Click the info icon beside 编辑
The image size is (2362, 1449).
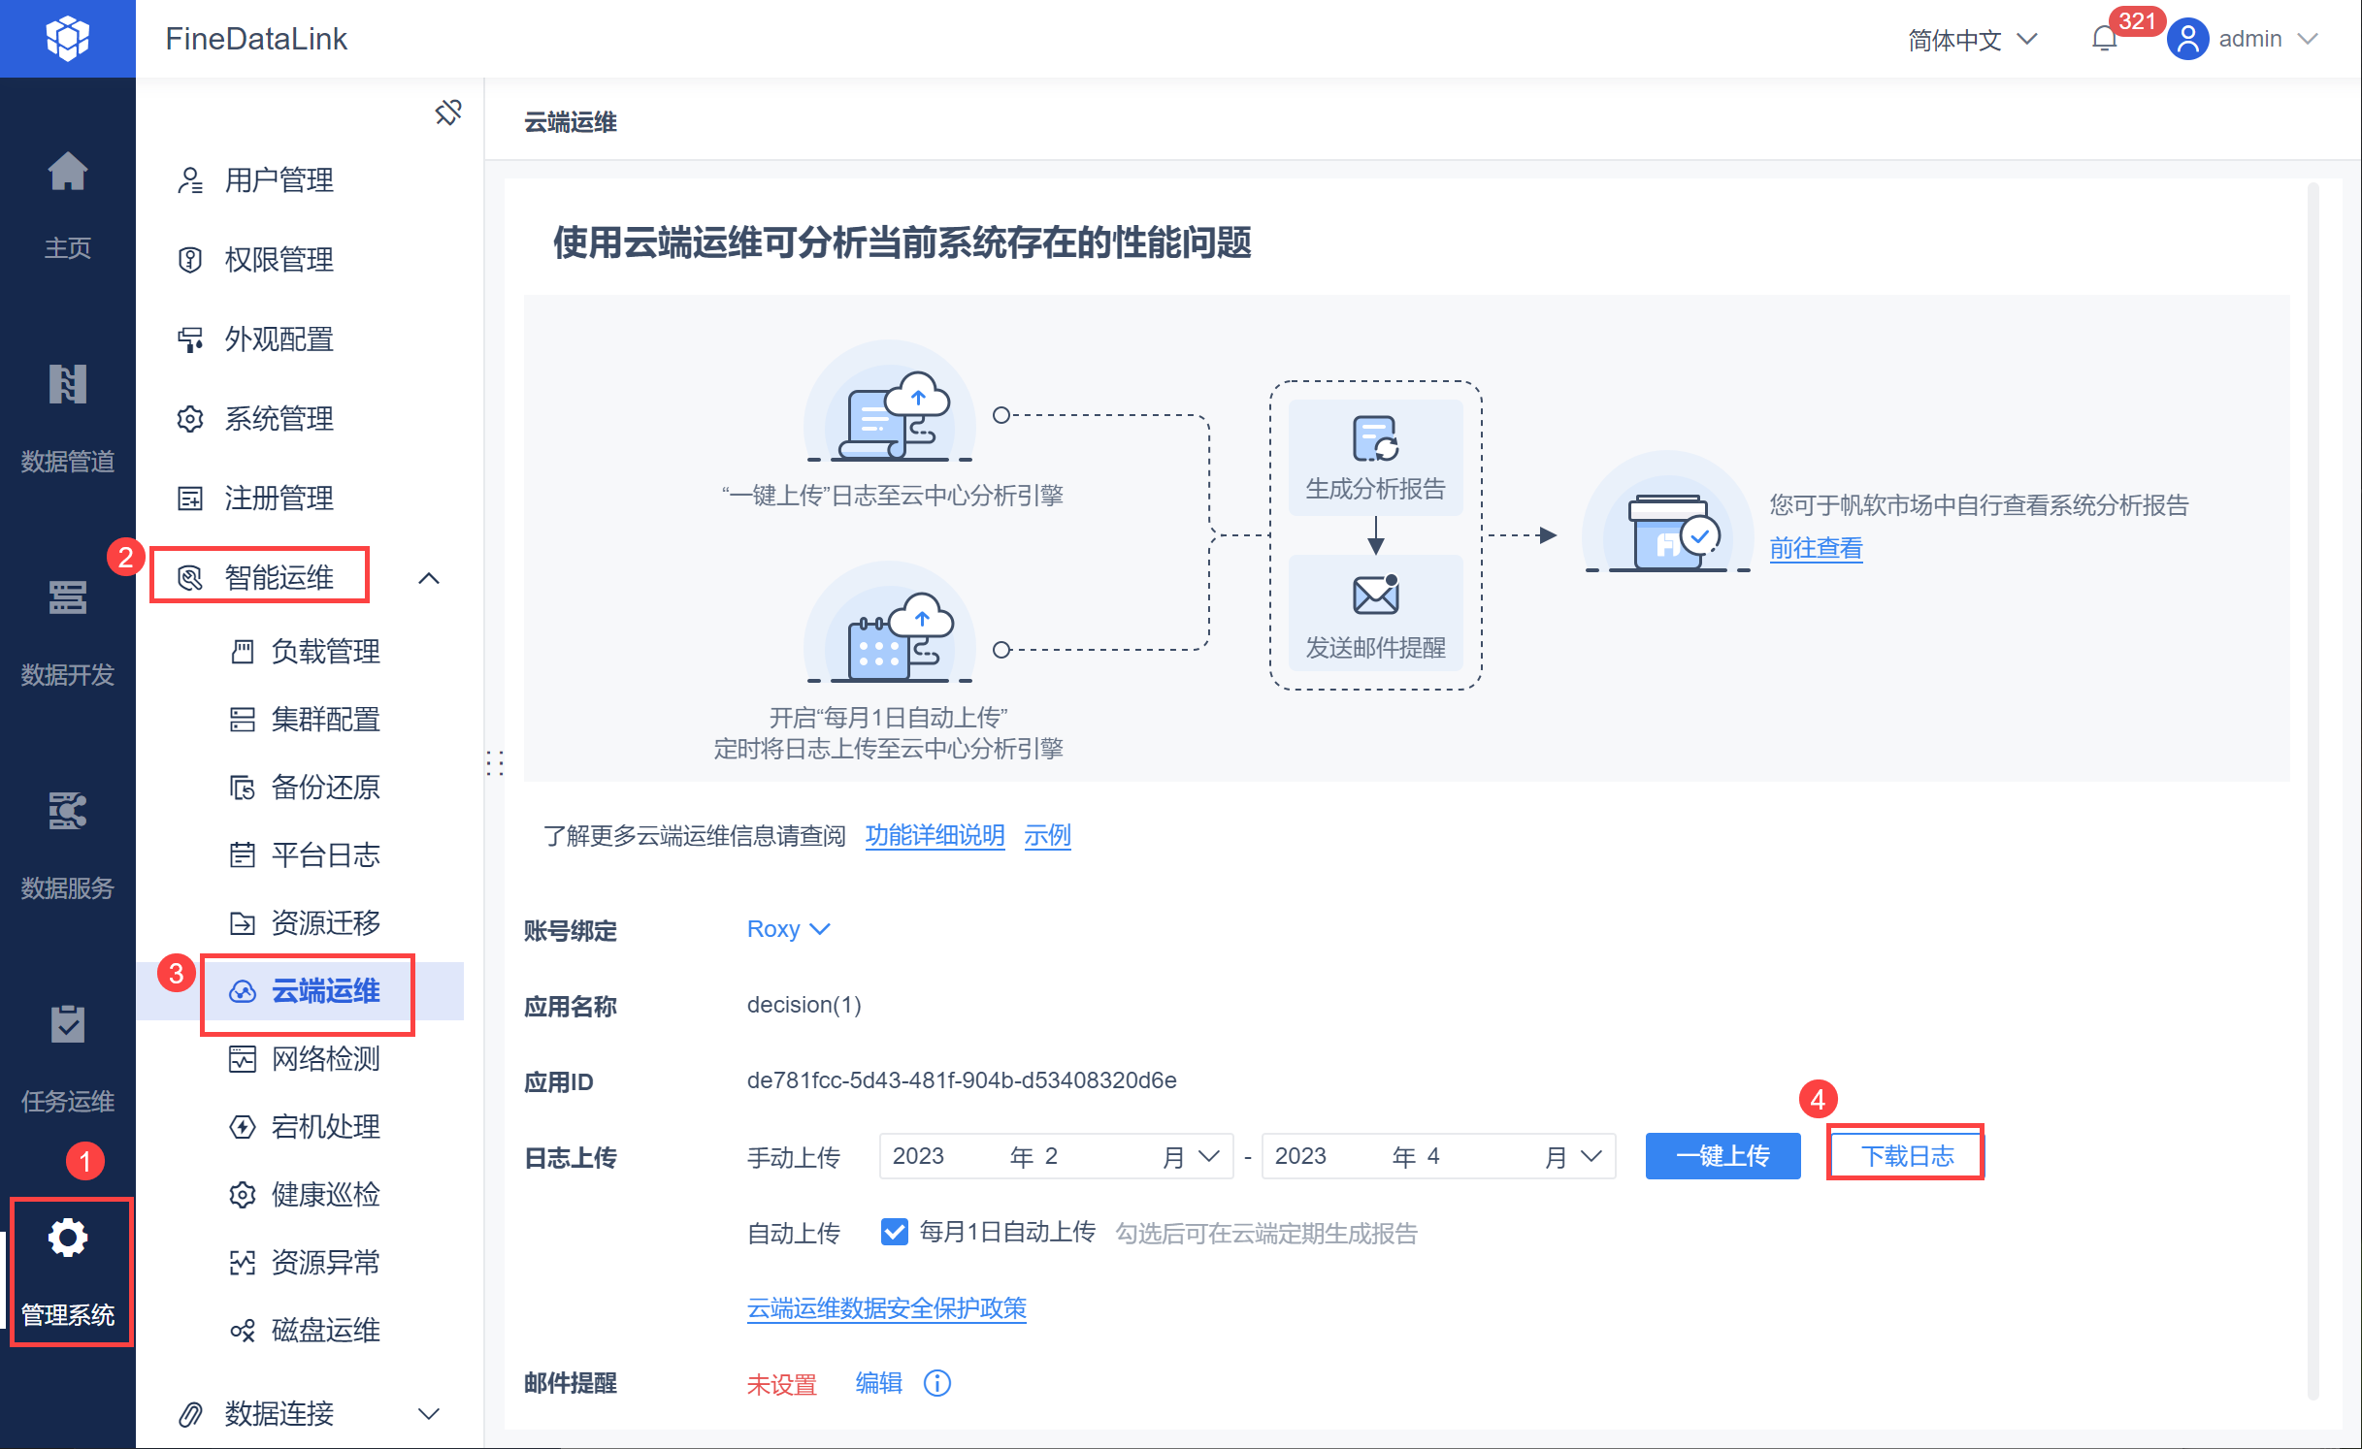pyautogui.click(x=937, y=1383)
